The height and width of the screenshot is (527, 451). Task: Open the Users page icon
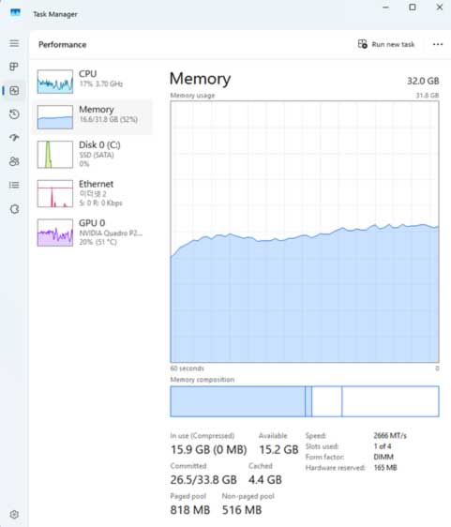click(14, 161)
